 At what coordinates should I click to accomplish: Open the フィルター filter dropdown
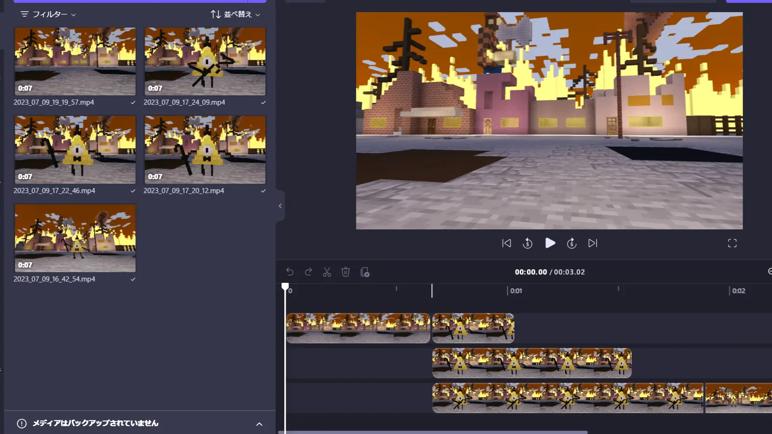(48, 14)
